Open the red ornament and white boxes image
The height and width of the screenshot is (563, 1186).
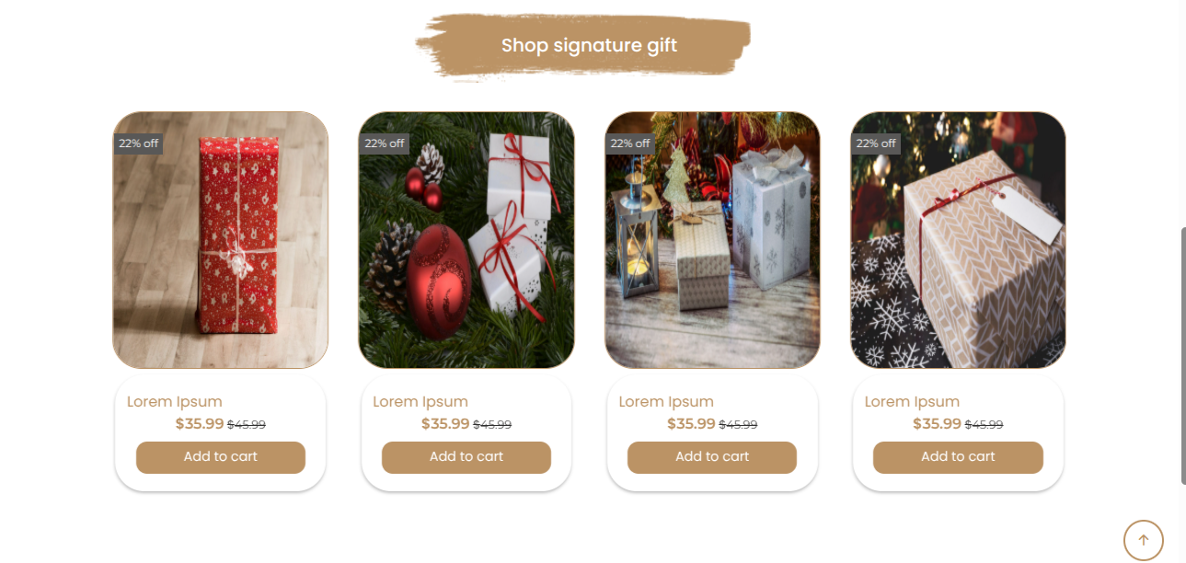point(466,240)
